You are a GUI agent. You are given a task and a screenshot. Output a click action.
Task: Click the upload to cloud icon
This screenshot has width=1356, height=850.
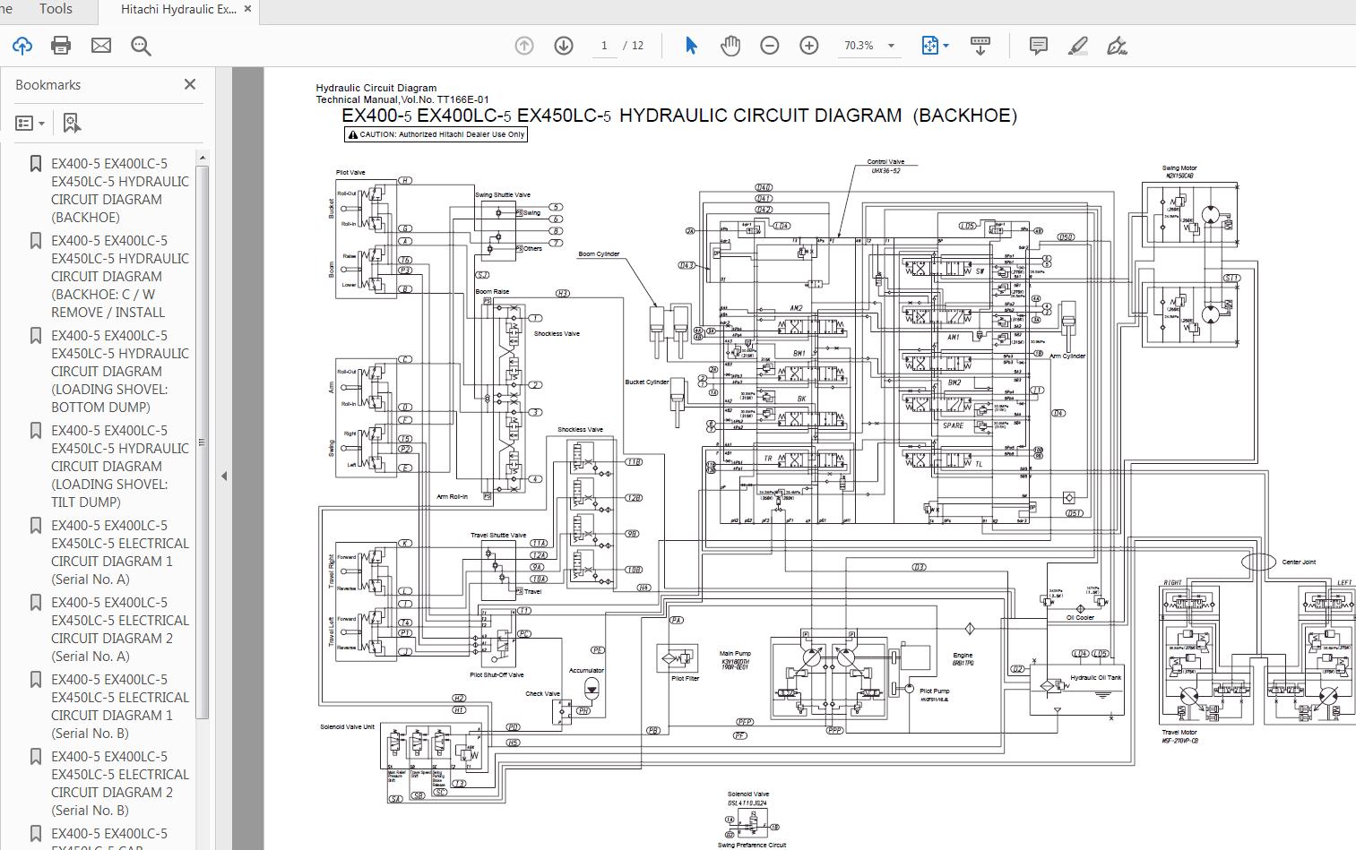point(22,46)
